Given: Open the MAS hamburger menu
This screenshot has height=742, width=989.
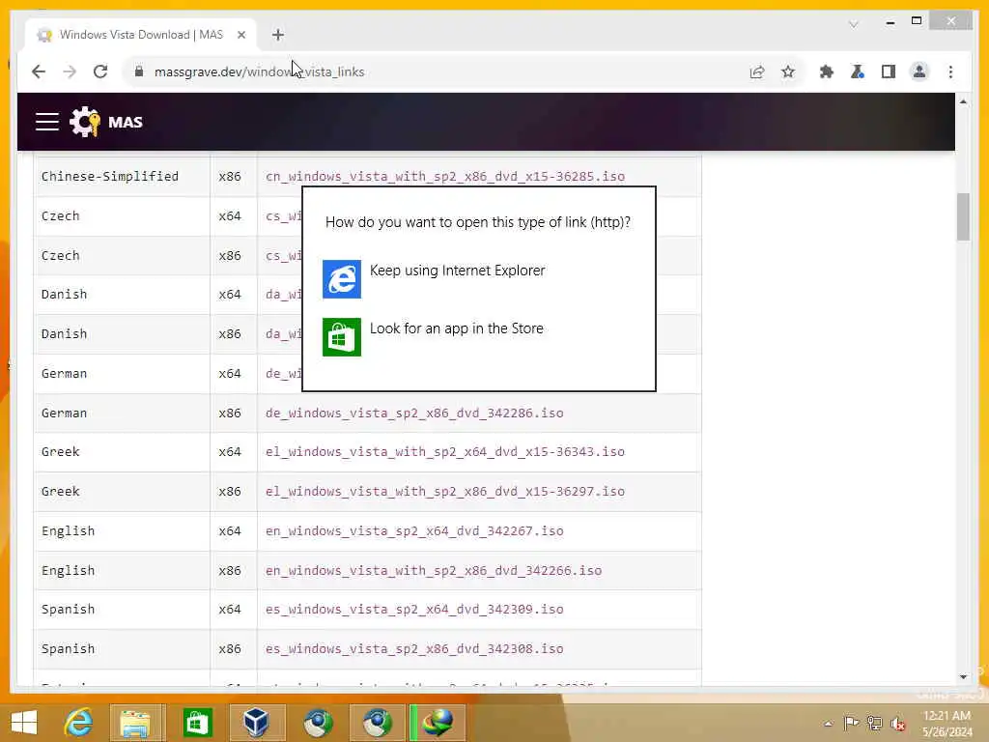Looking at the screenshot, I should (47, 122).
